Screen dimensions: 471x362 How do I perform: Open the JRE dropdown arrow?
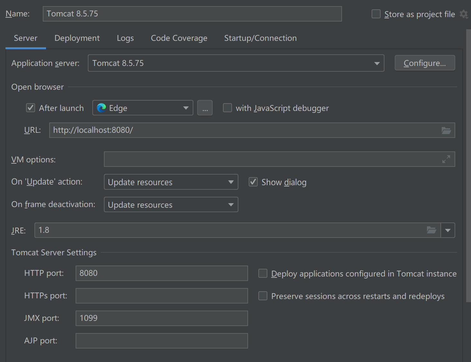(448, 230)
